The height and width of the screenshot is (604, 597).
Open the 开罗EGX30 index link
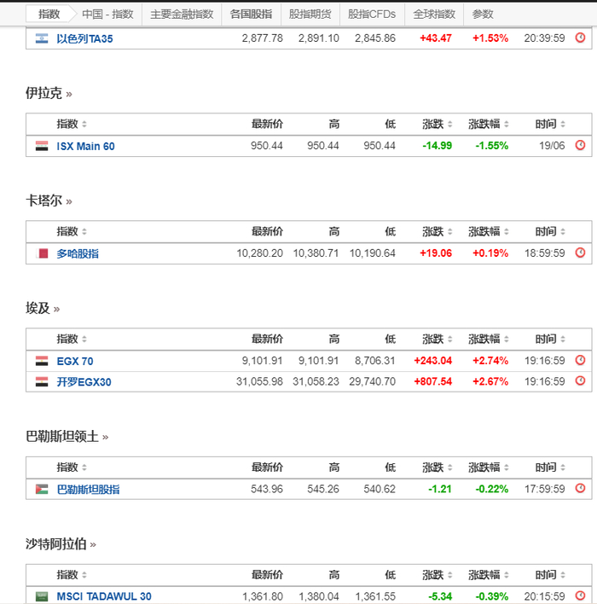tap(84, 382)
